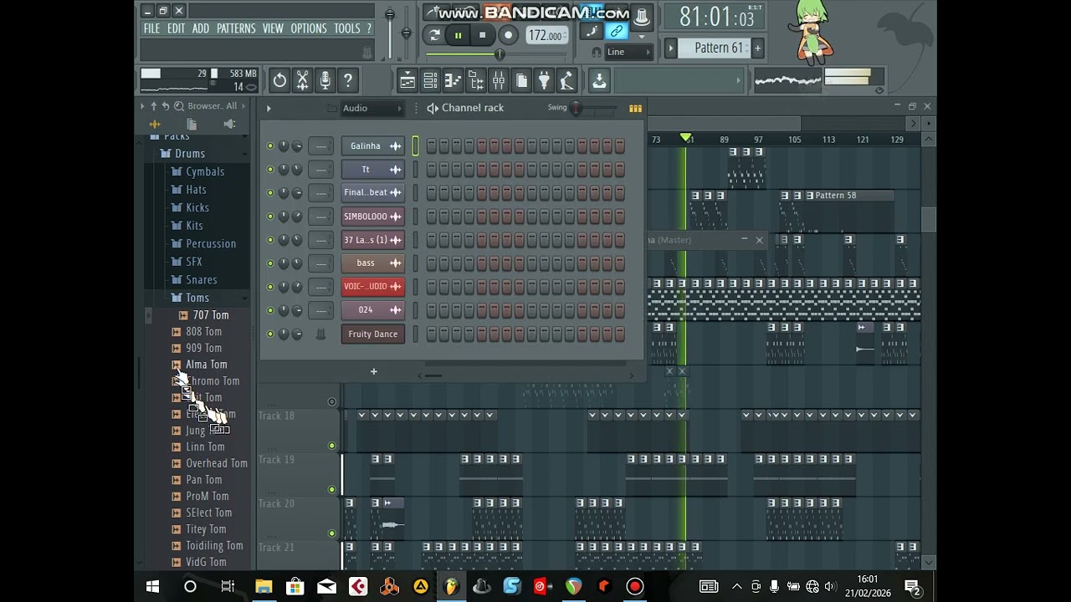The image size is (1071, 602).
Task: Open the project files copy icon
Action: 521,81
